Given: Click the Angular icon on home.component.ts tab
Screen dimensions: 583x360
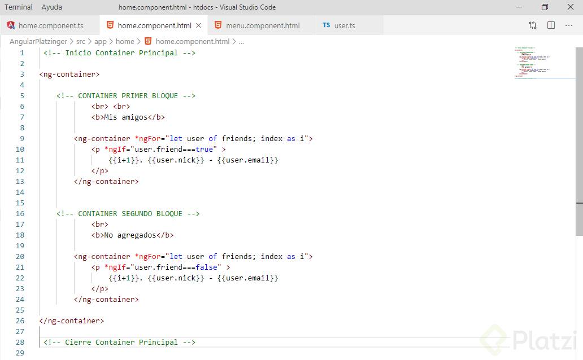Looking at the screenshot, I should 11,25.
